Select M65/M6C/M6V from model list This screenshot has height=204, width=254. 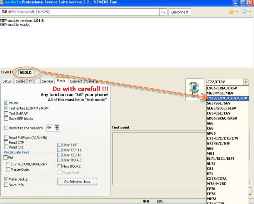228,93
